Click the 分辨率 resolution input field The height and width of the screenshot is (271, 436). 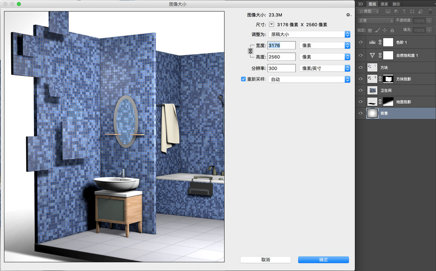281,68
